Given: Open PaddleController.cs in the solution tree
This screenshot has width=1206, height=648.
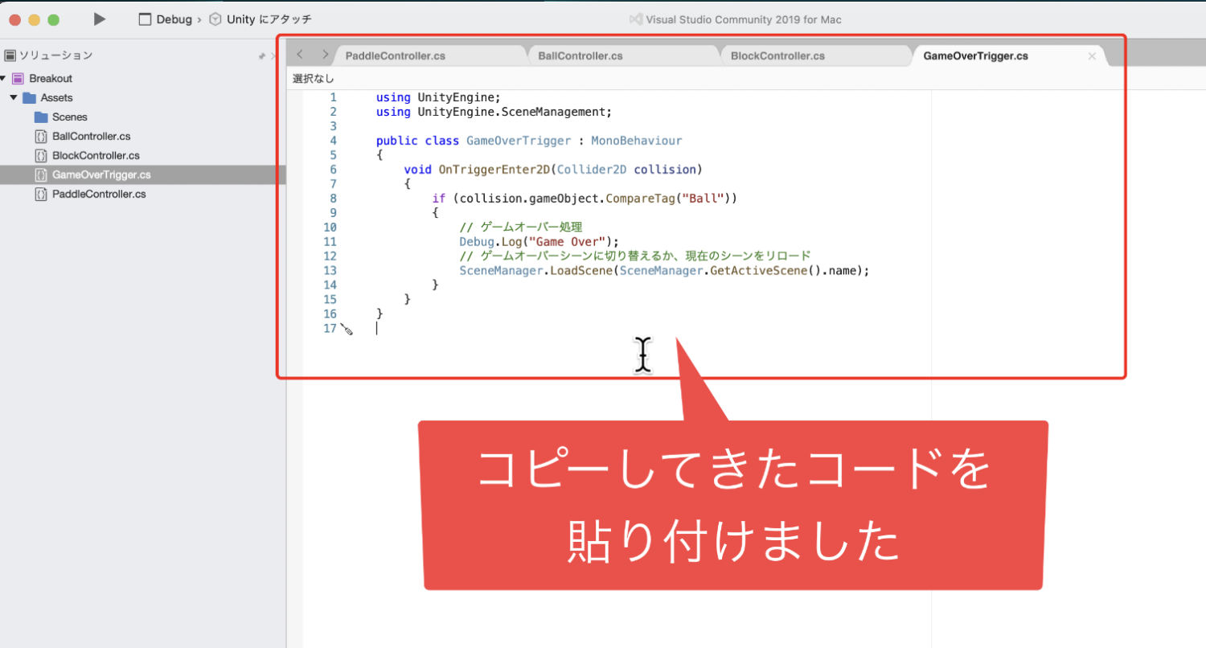Looking at the screenshot, I should point(99,194).
